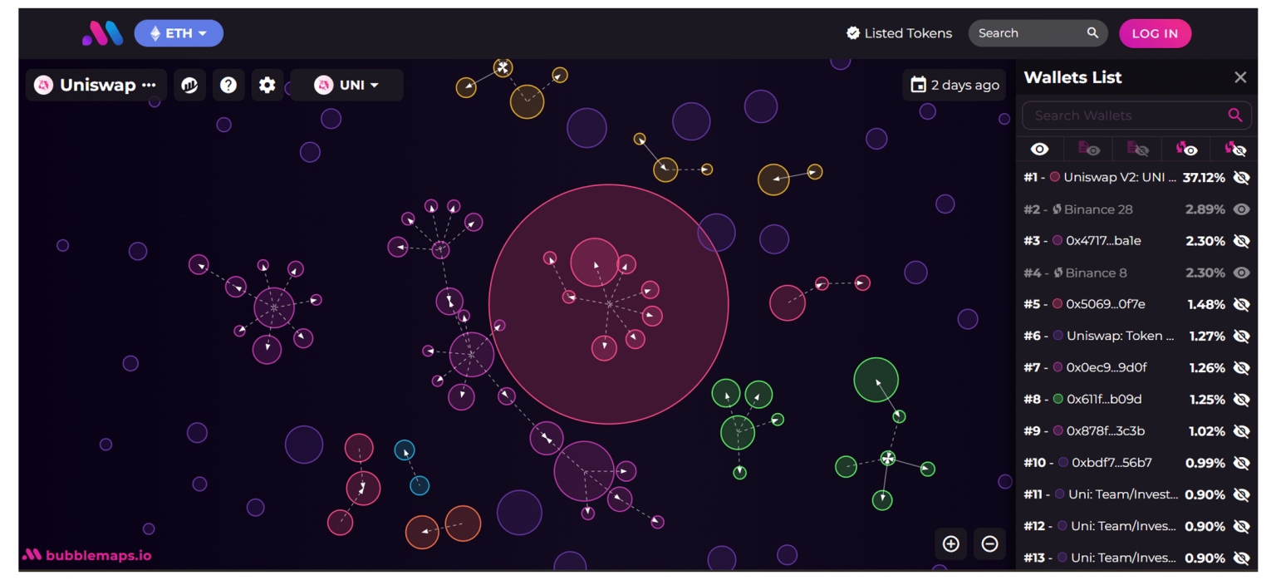The height and width of the screenshot is (580, 1276).
Task: Click the exchange icon beside Binance 8
Action: pyautogui.click(x=1058, y=273)
